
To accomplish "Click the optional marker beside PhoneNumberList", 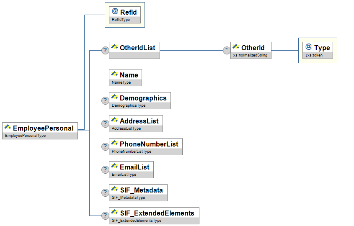I will coord(105,146).
